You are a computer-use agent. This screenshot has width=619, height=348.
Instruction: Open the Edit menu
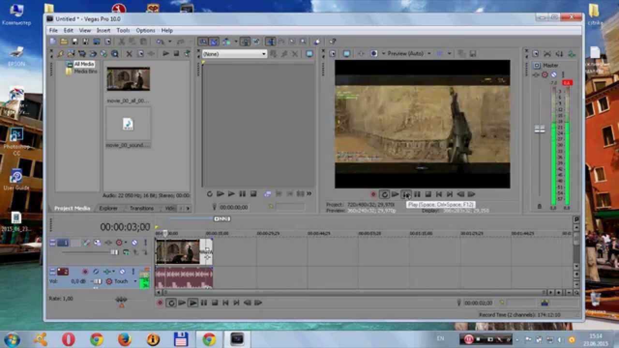point(69,30)
